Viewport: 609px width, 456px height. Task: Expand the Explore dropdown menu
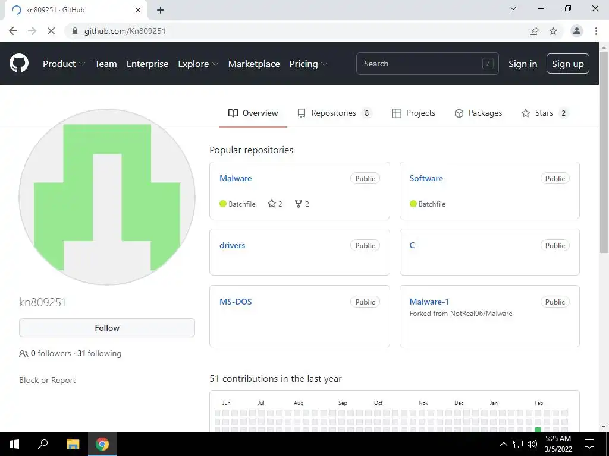click(x=198, y=64)
